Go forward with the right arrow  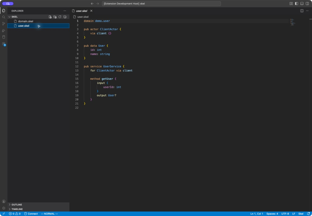97,4
